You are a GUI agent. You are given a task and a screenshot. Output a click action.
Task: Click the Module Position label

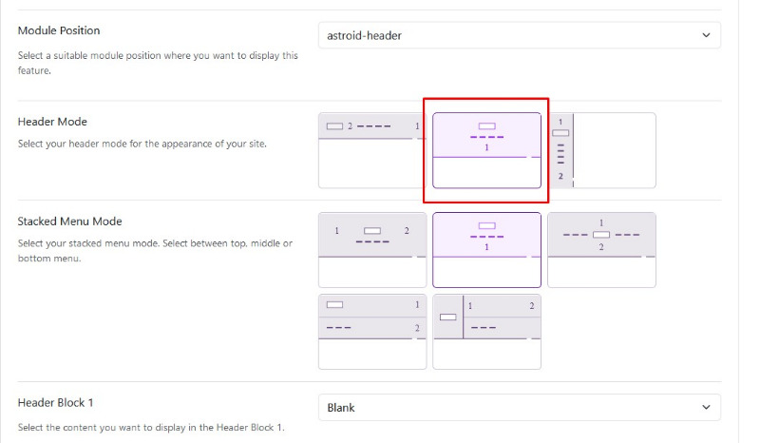[x=59, y=30]
